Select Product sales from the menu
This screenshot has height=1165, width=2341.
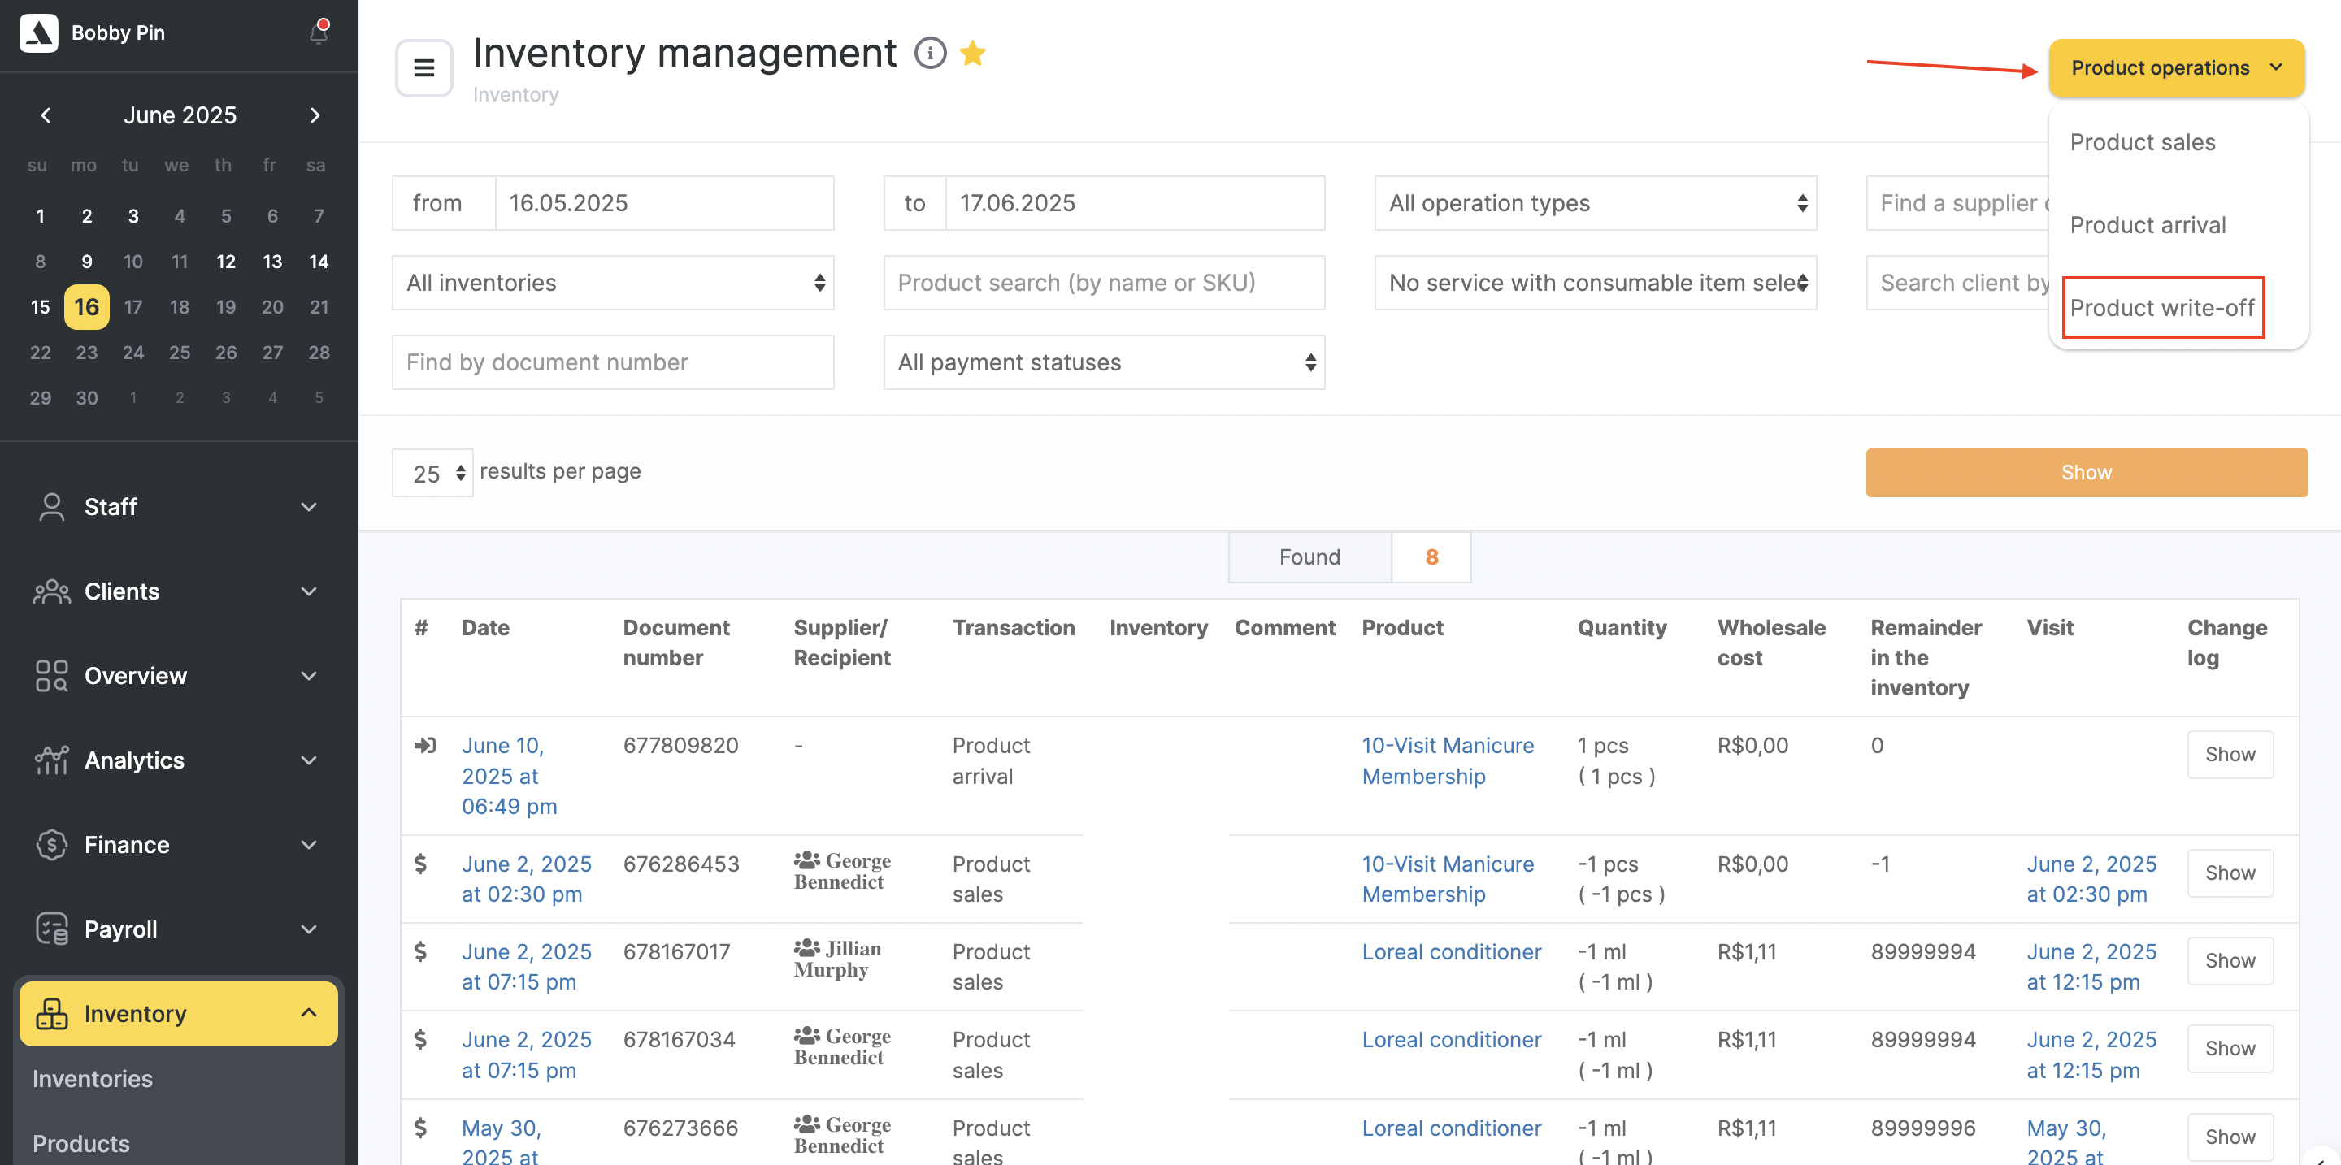[x=2142, y=141]
